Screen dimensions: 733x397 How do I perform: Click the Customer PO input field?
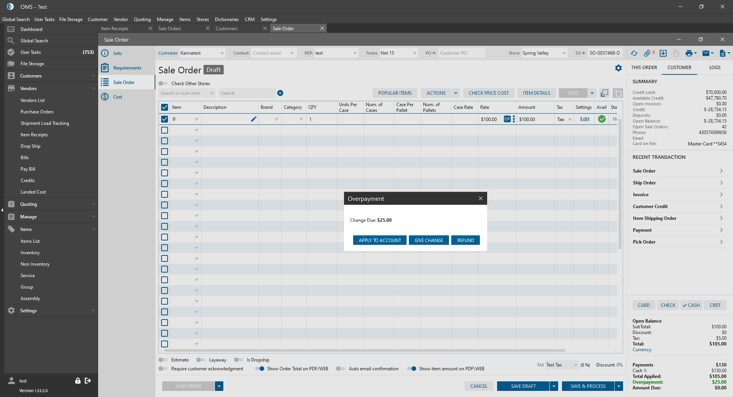[x=461, y=53]
